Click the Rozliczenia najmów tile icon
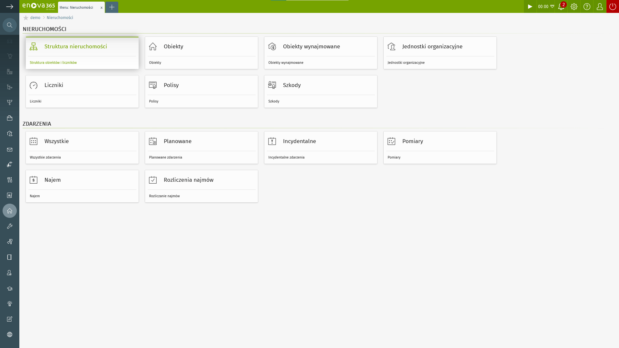This screenshot has width=619, height=348. [x=153, y=180]
